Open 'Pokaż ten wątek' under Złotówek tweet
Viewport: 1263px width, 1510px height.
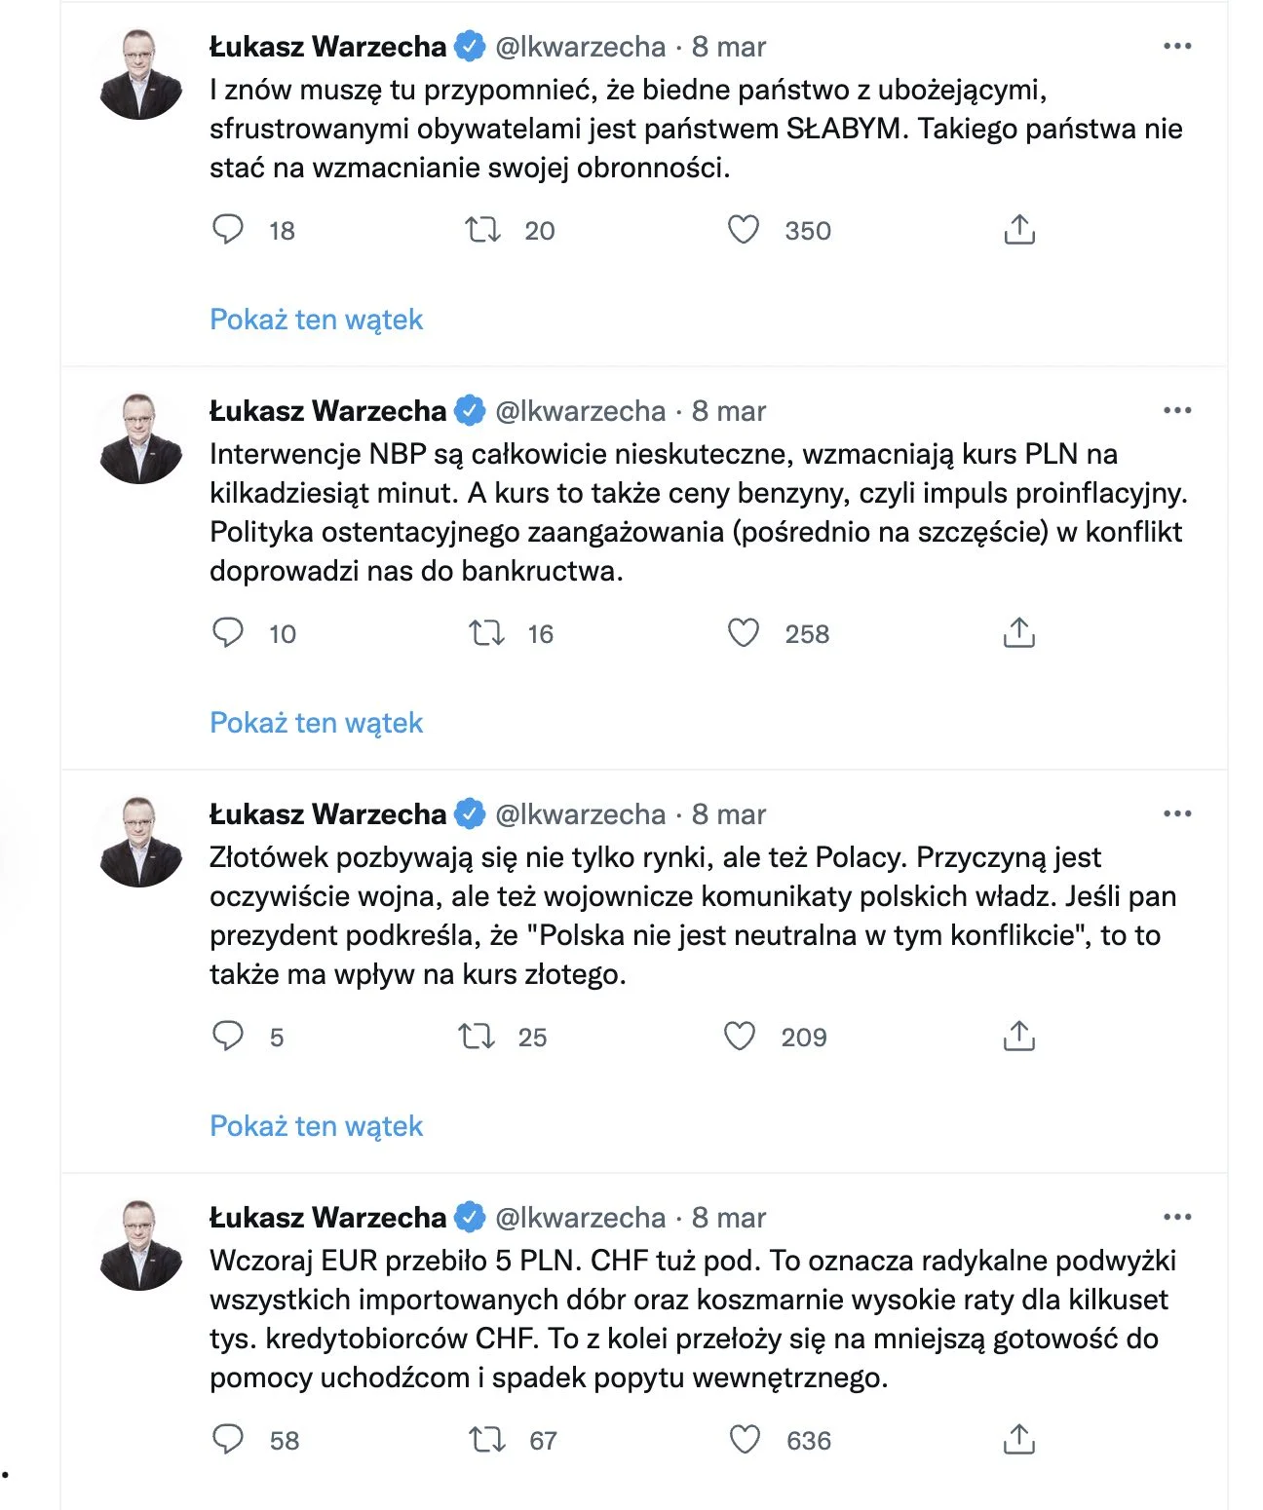point(316,1126)
